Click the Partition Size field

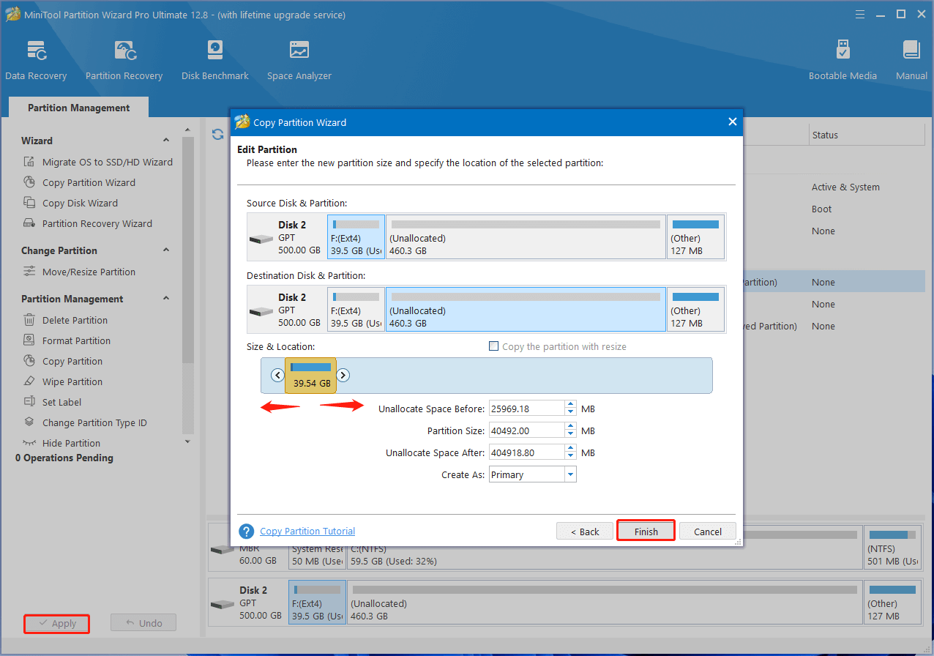[x=527, y=430]
